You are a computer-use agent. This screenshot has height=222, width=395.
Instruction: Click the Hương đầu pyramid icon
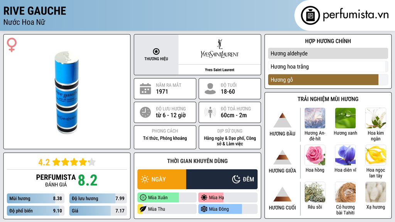[x=282, y=120]
